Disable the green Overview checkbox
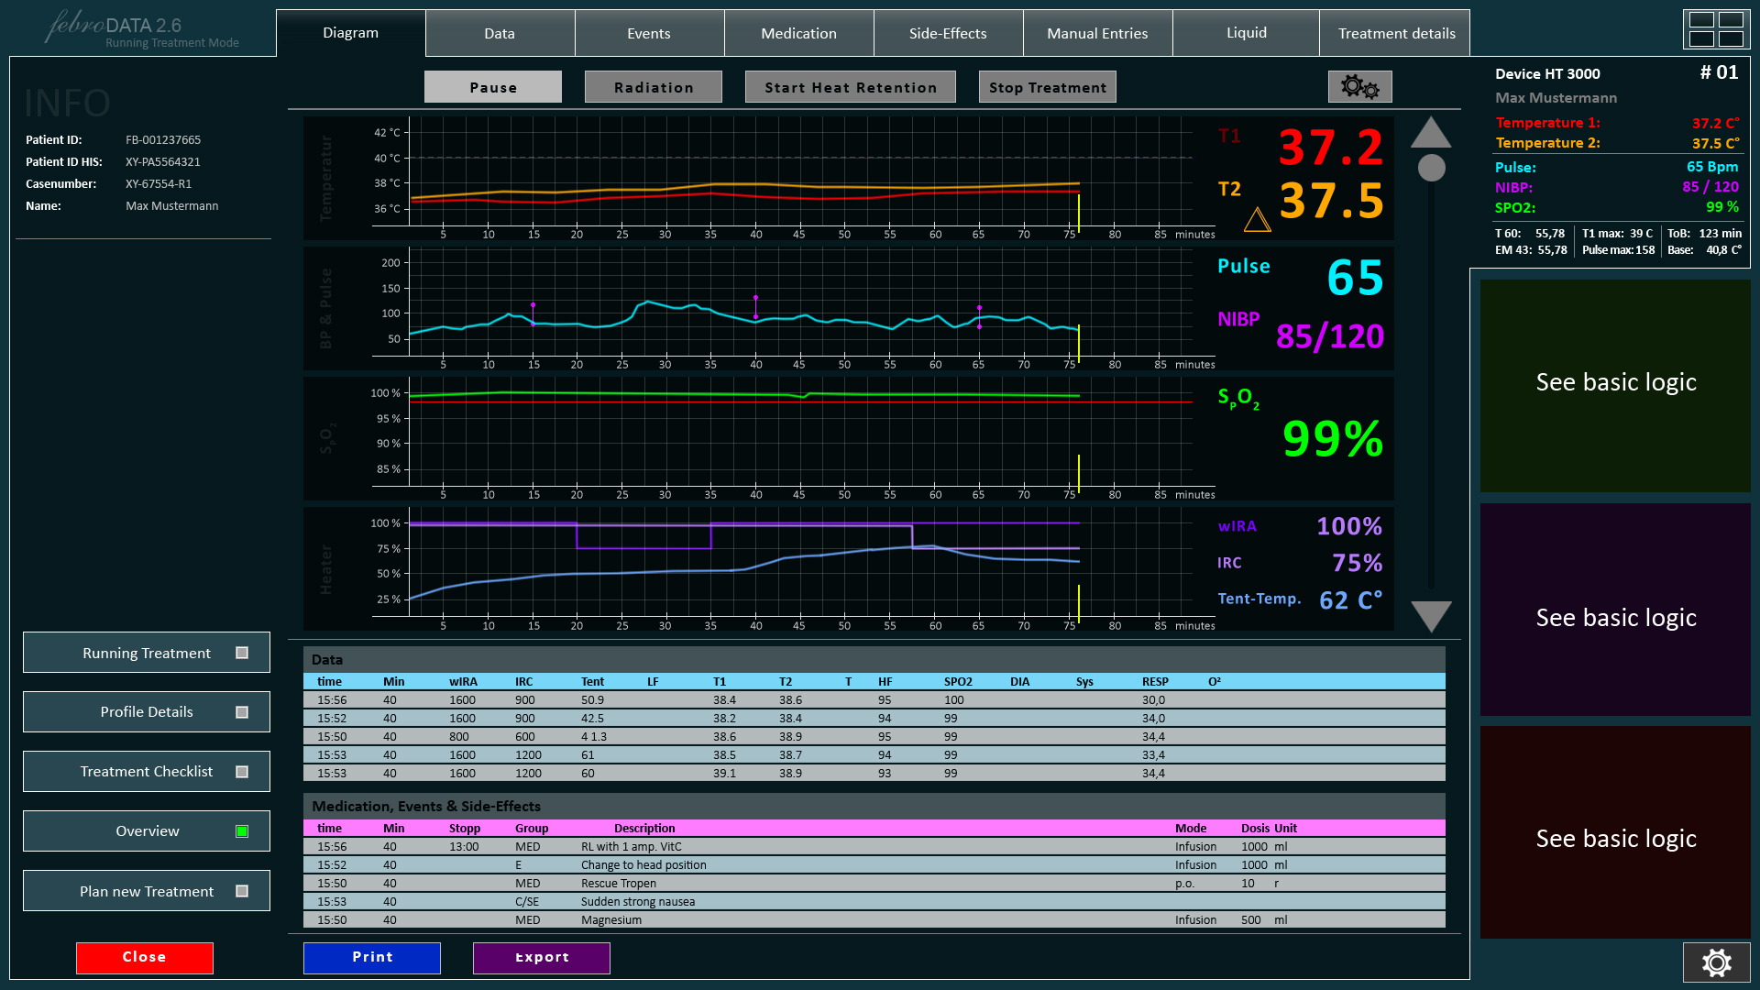This screenshot has height=990, width=1760. [x=241, y=830]
